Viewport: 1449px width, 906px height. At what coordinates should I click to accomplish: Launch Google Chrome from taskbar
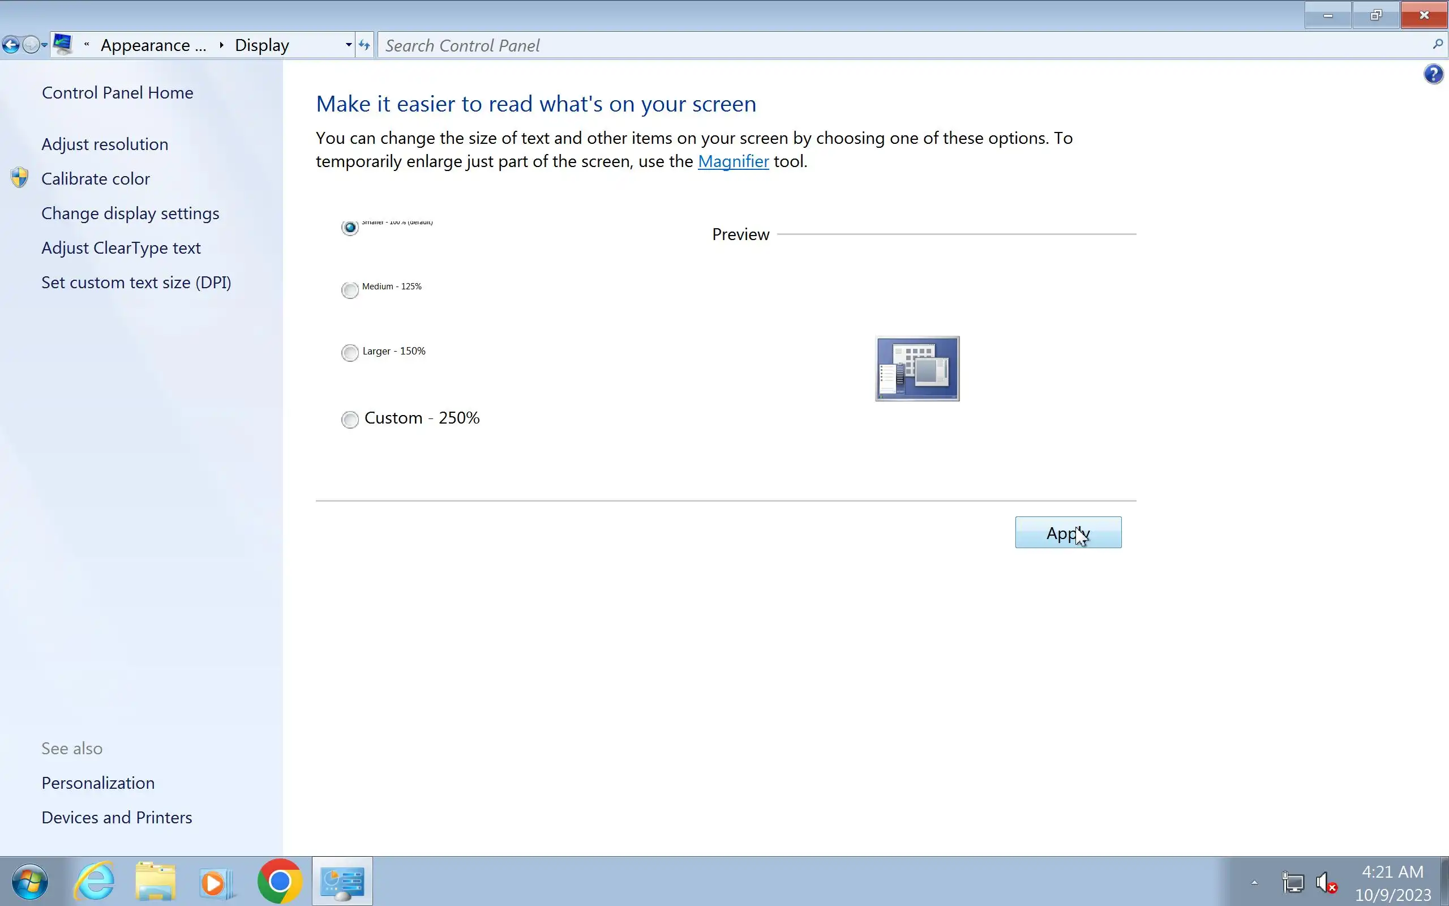(280, 882)
